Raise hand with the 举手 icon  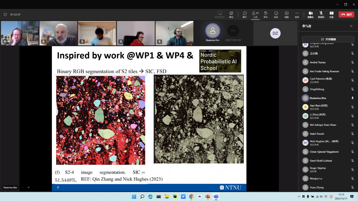(266, 14)
